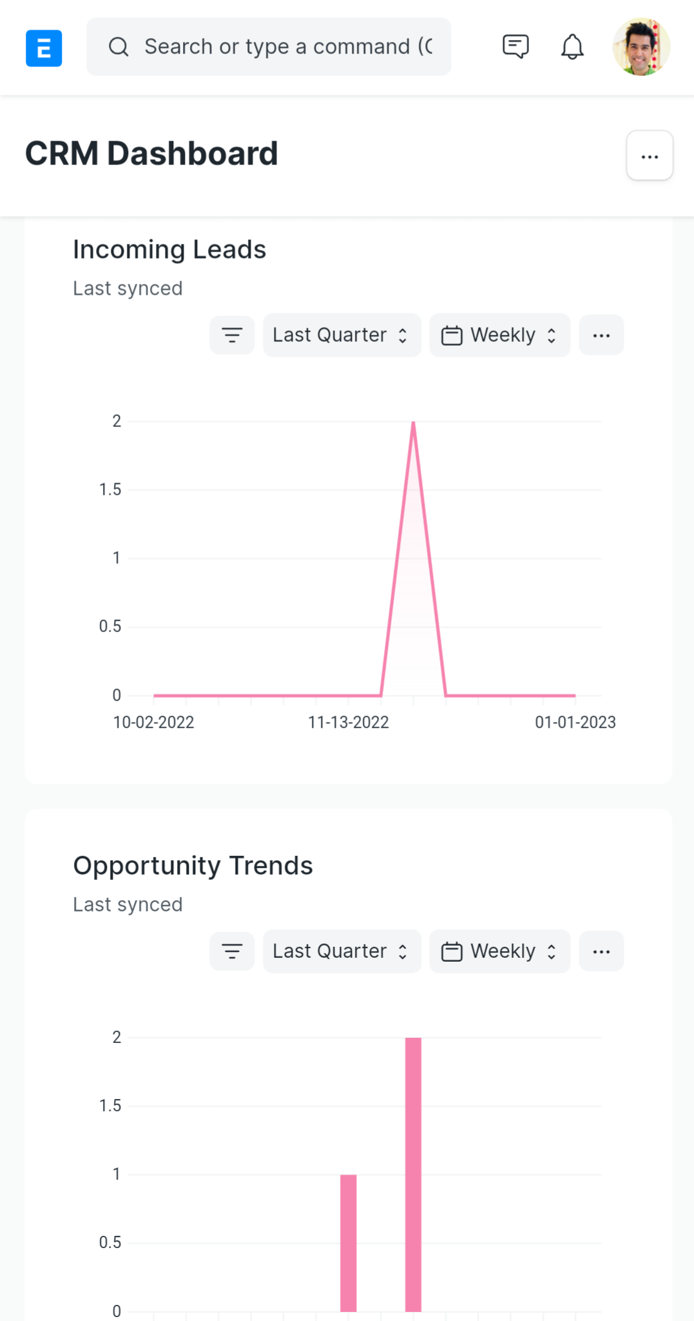Click the shorter Opportunity Trends bar
694x1321 pixels.
click(x=349, y=1243)
